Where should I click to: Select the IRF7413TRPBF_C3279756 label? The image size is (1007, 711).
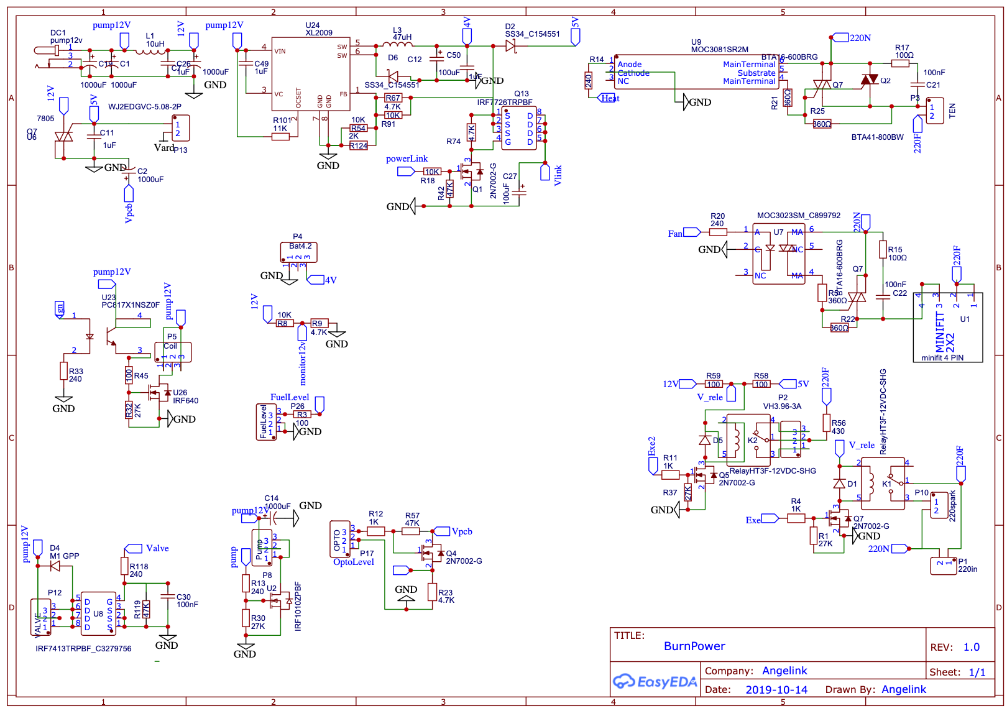coord(83,648)
